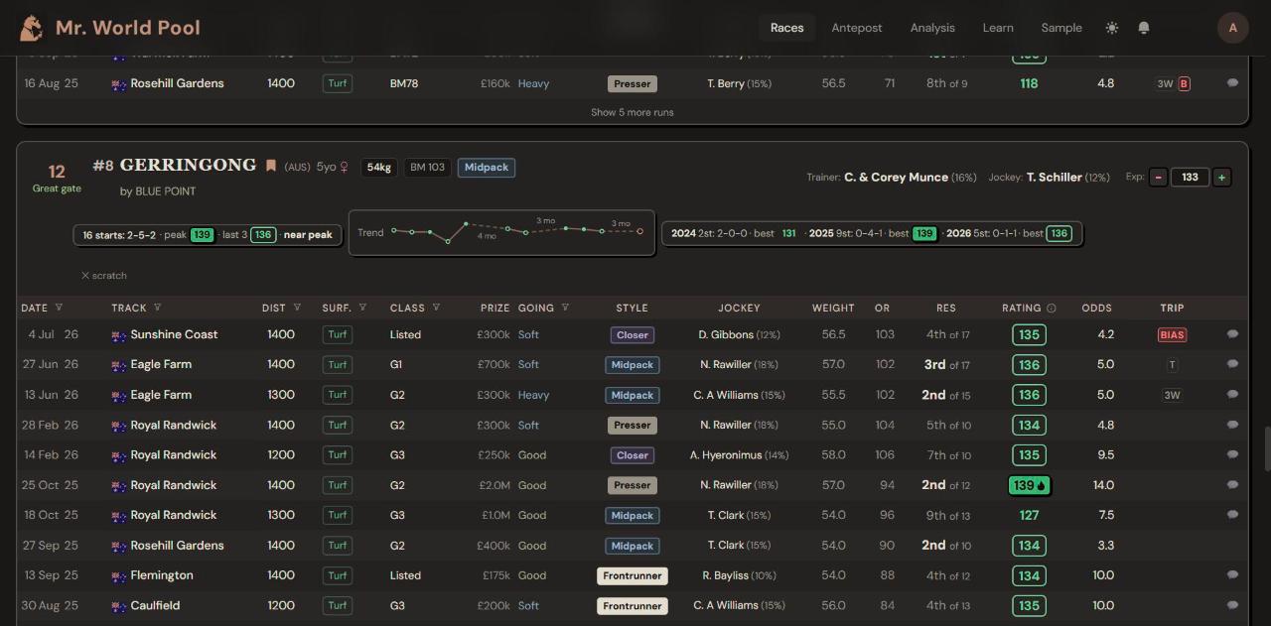Open the GOING column filter
Viewport: 1271px width, 626px height.
click(565, 308)
